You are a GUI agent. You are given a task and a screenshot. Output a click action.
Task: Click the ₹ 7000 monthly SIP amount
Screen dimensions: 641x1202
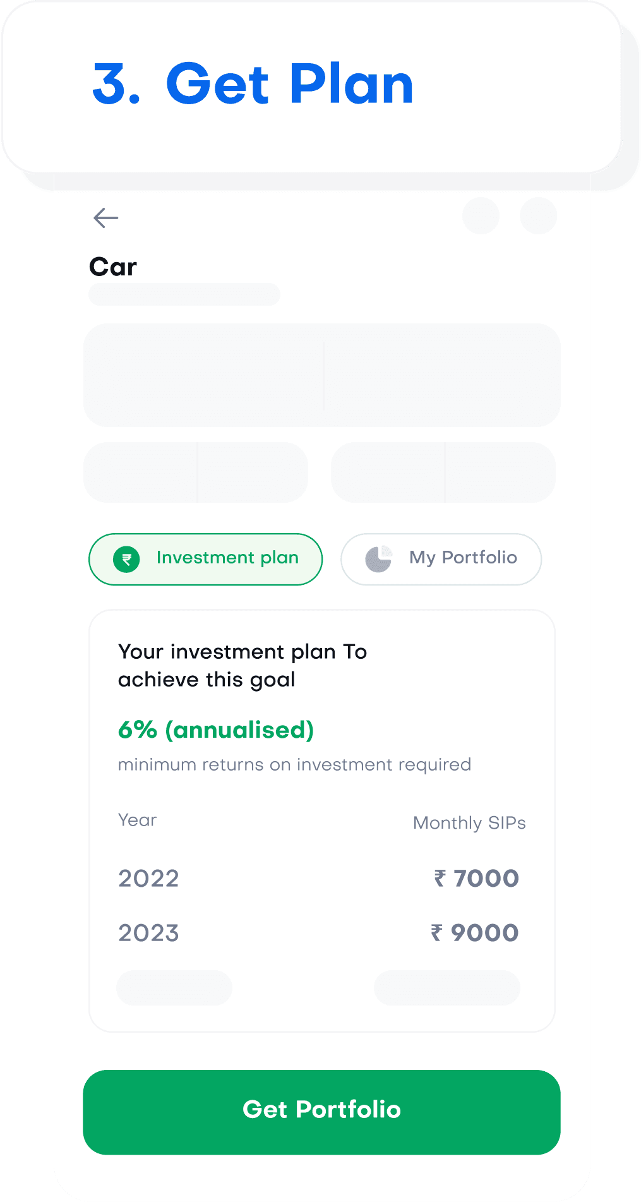tap(477, 879)
